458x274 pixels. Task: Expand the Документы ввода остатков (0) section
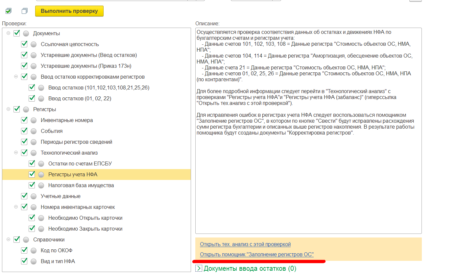tap(199, 268)
